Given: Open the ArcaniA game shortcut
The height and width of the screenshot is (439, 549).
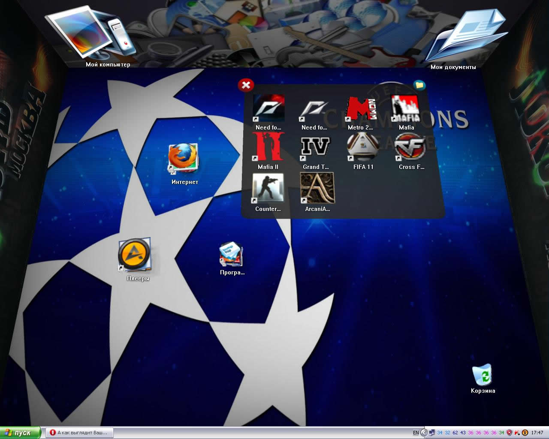Looking at the screenshot, I should pyautogui.click(x=317, y=189).
